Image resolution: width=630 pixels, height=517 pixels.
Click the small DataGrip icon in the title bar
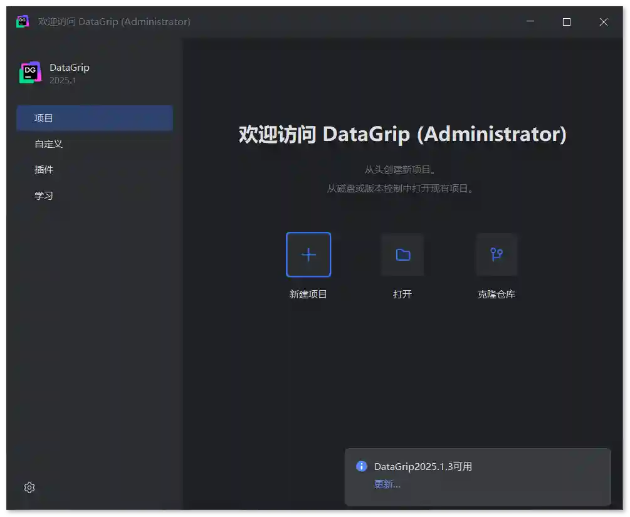23,21
